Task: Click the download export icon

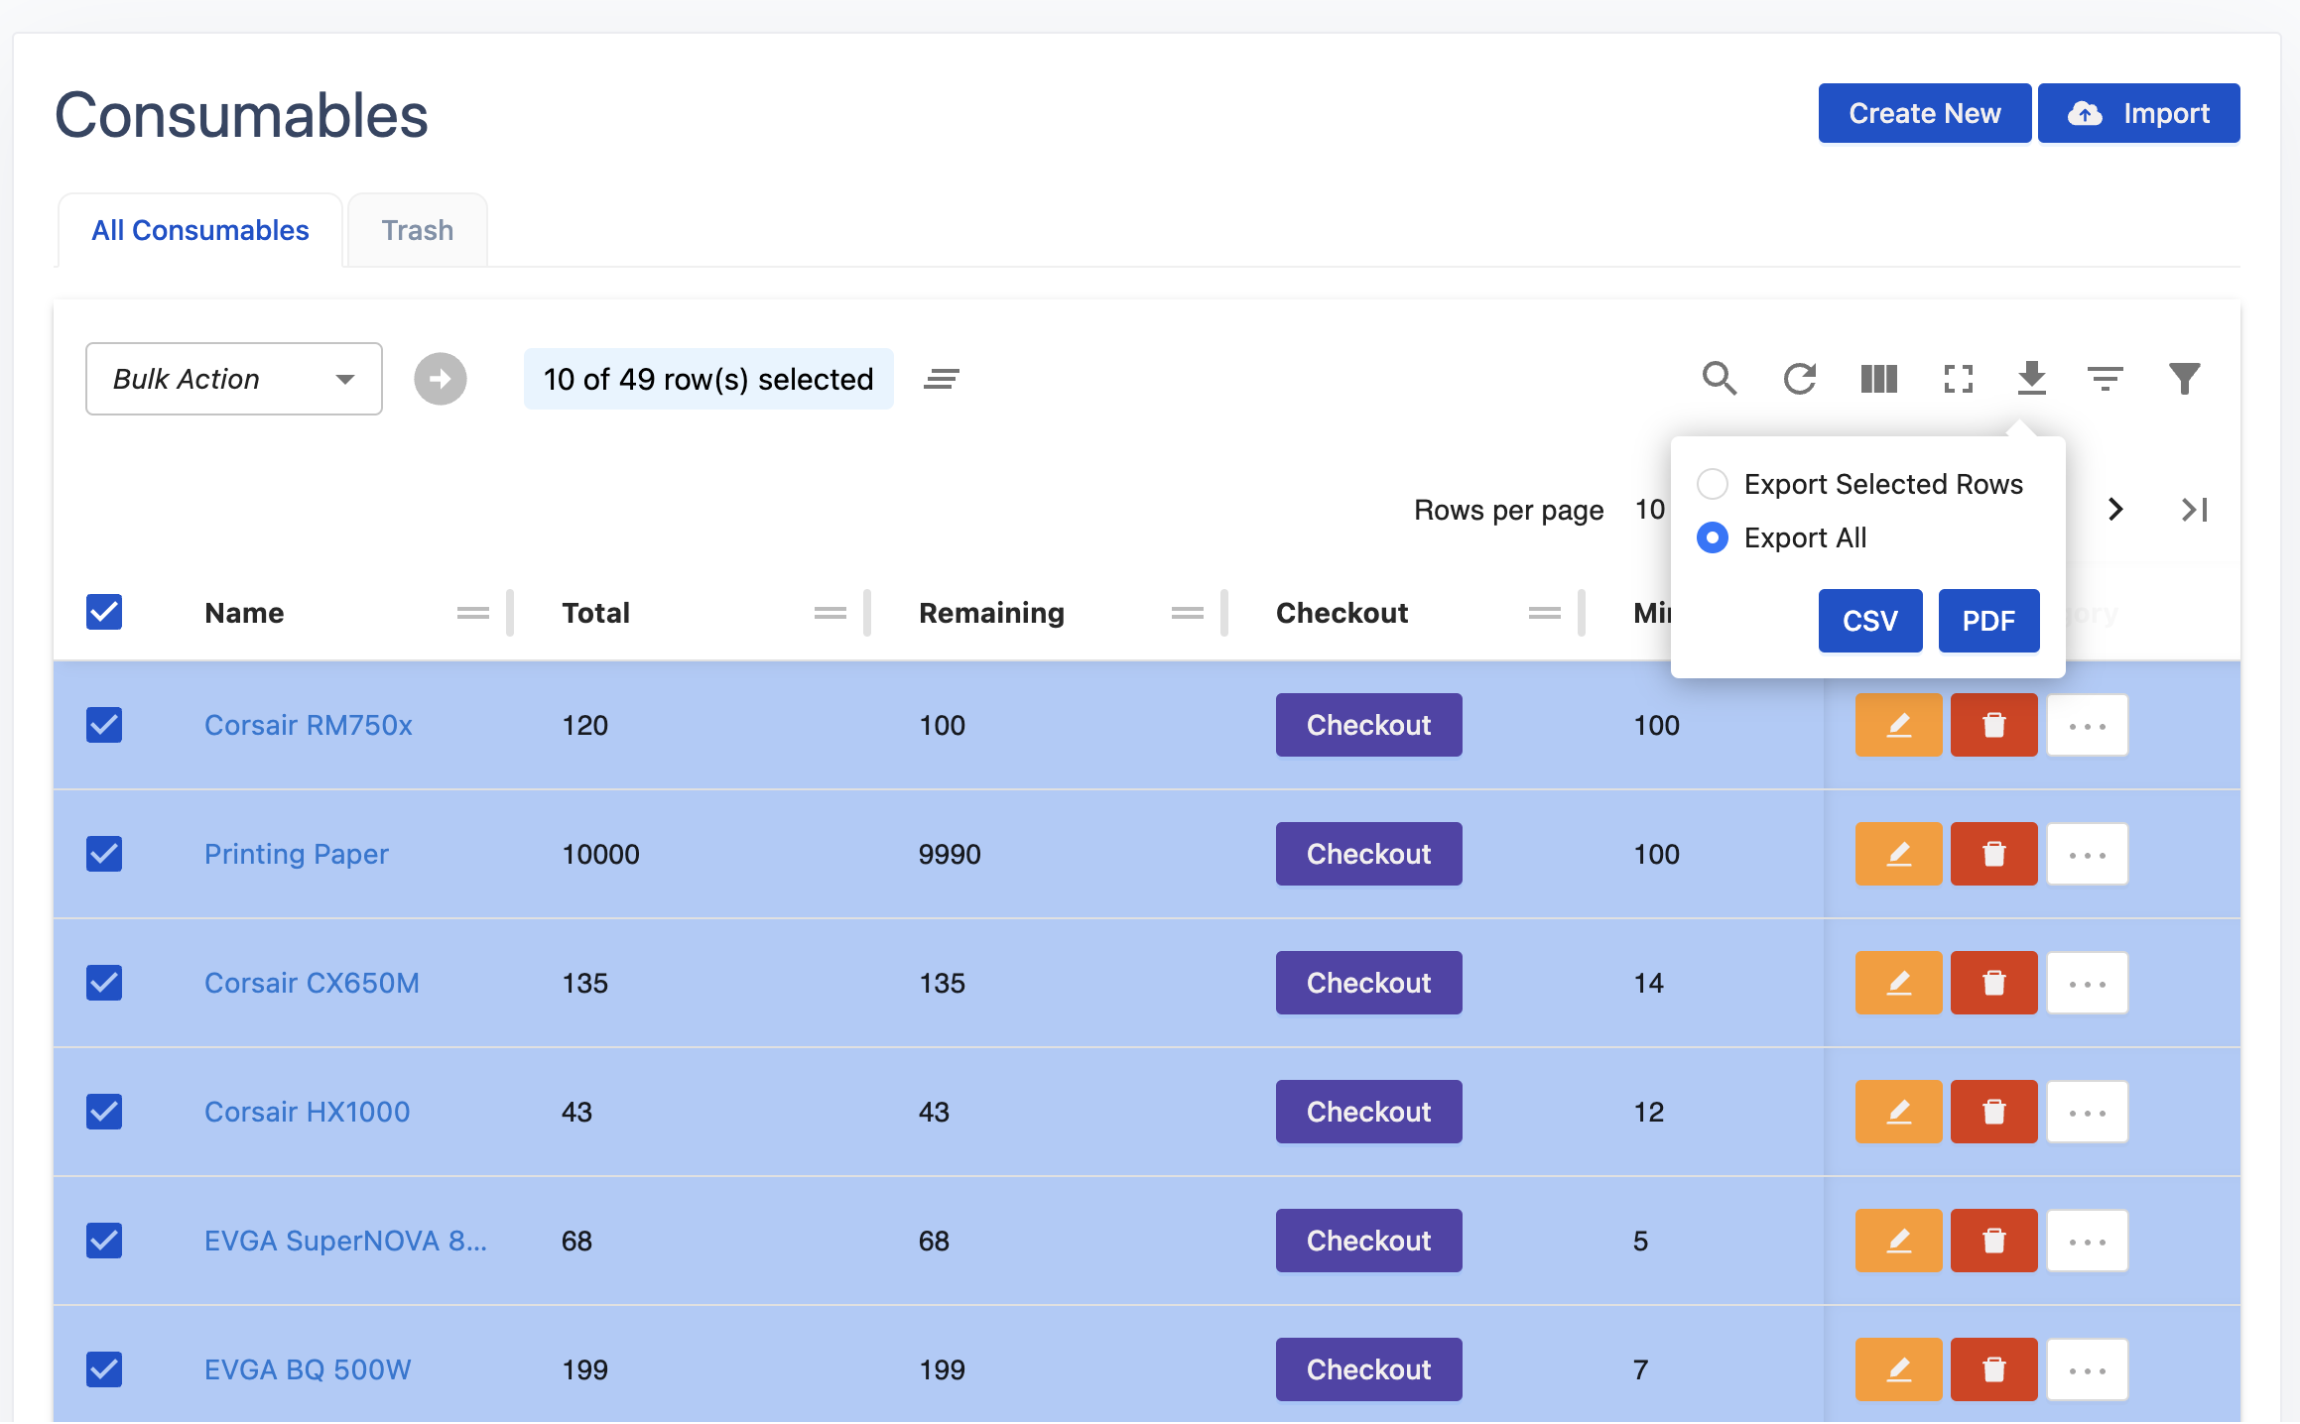Action: (2031, 379)
